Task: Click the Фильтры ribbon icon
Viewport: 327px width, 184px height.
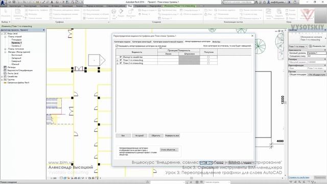Action: point(26,14)
